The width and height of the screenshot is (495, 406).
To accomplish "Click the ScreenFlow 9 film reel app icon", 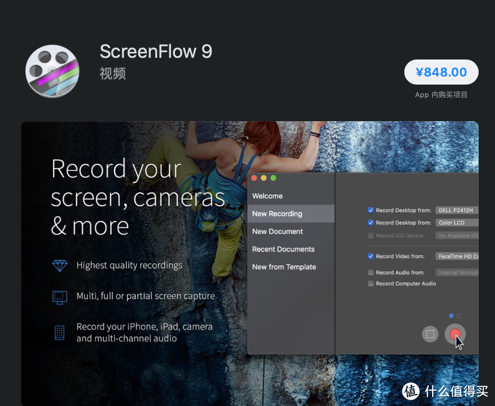I will (x=52, y=71).
